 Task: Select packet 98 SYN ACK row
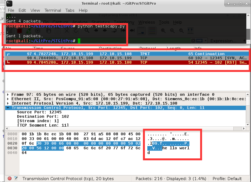point(110,58)
